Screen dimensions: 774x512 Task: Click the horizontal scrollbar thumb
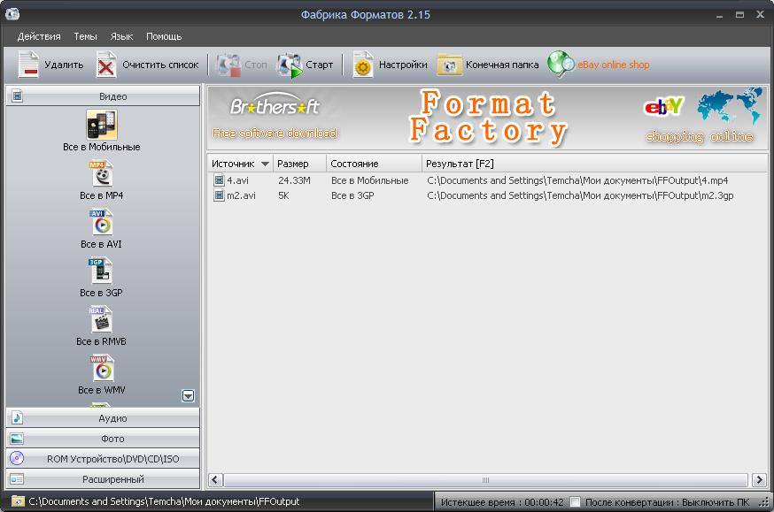coord(485,479)
